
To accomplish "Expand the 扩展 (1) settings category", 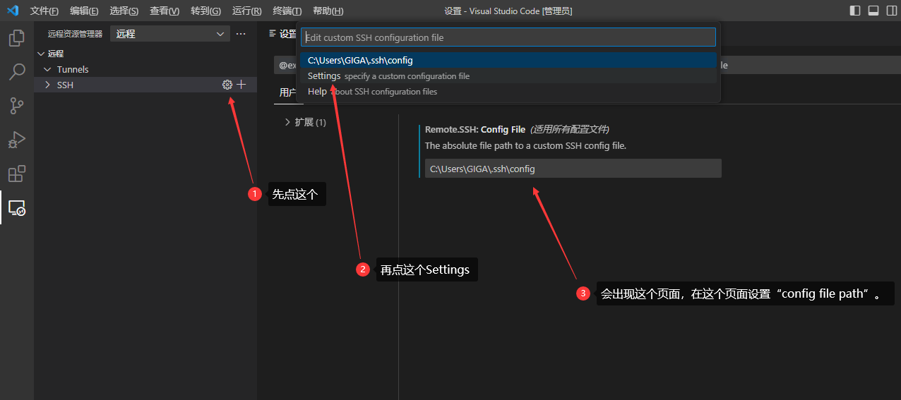I will (x=305, y=122).
